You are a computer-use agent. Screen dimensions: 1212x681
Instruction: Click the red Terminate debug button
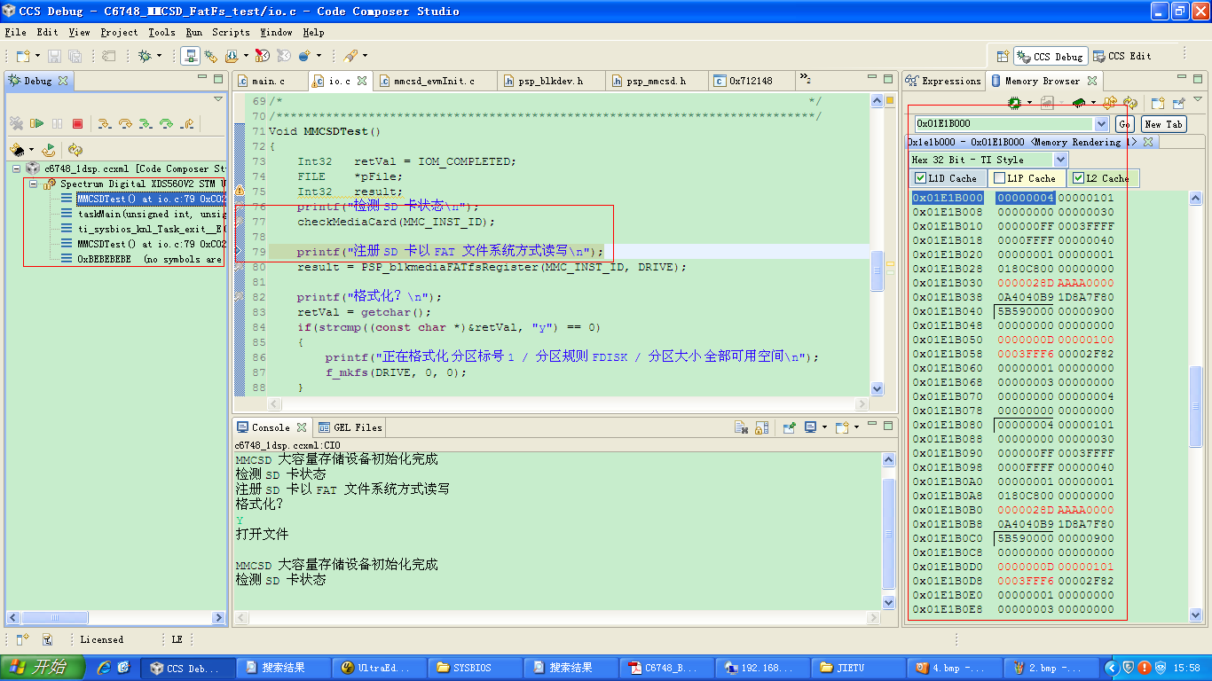[77, 123]
